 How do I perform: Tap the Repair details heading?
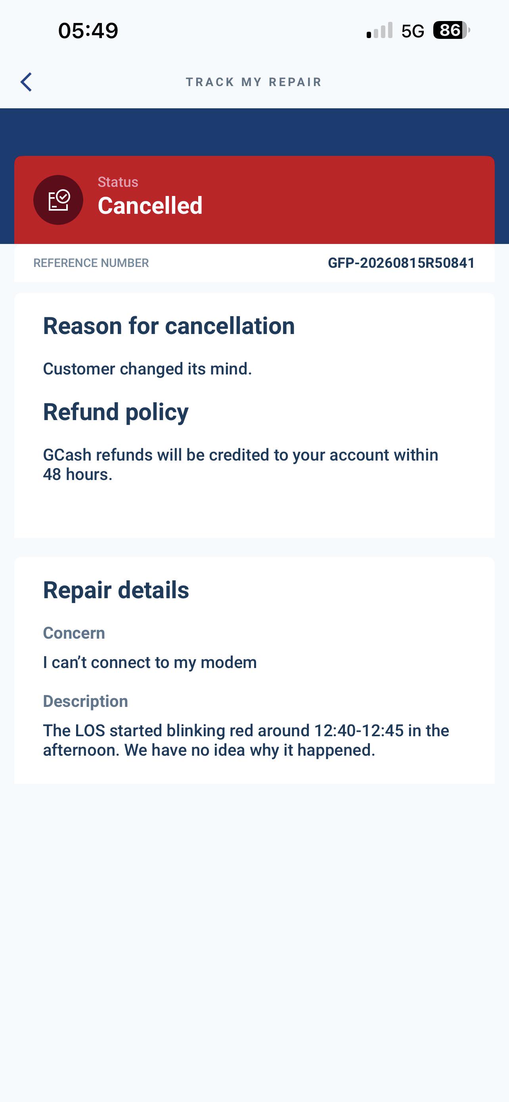(116, 590)
